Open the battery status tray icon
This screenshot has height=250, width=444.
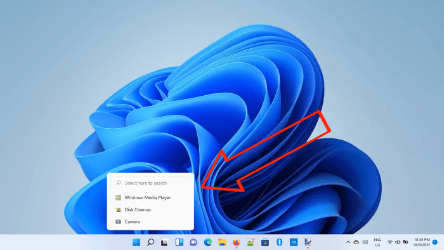[x=405, y=242]
